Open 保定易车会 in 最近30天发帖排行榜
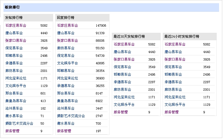This screenshot has width=224, height=140. click(123, 67)
